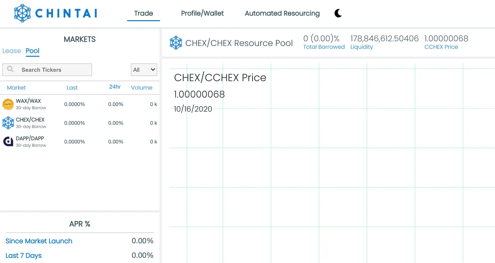Screen dimensions: 495x263
Task: Open the Automated Resourcing tab
Action: pyautogui.click(x=282, y=13)
